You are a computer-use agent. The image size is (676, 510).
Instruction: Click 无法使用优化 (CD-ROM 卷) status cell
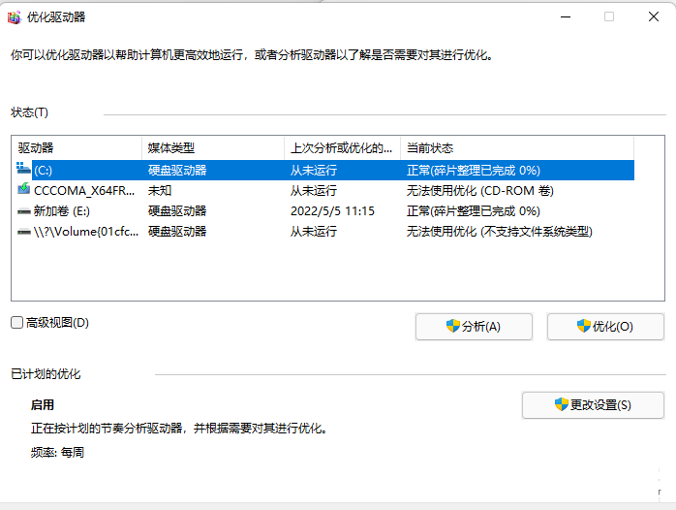[x=479, y=190]
